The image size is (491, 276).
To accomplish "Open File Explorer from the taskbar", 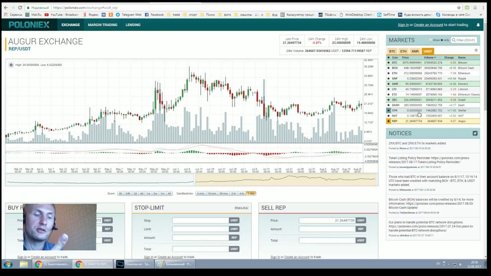I will (x=24, y=264).
